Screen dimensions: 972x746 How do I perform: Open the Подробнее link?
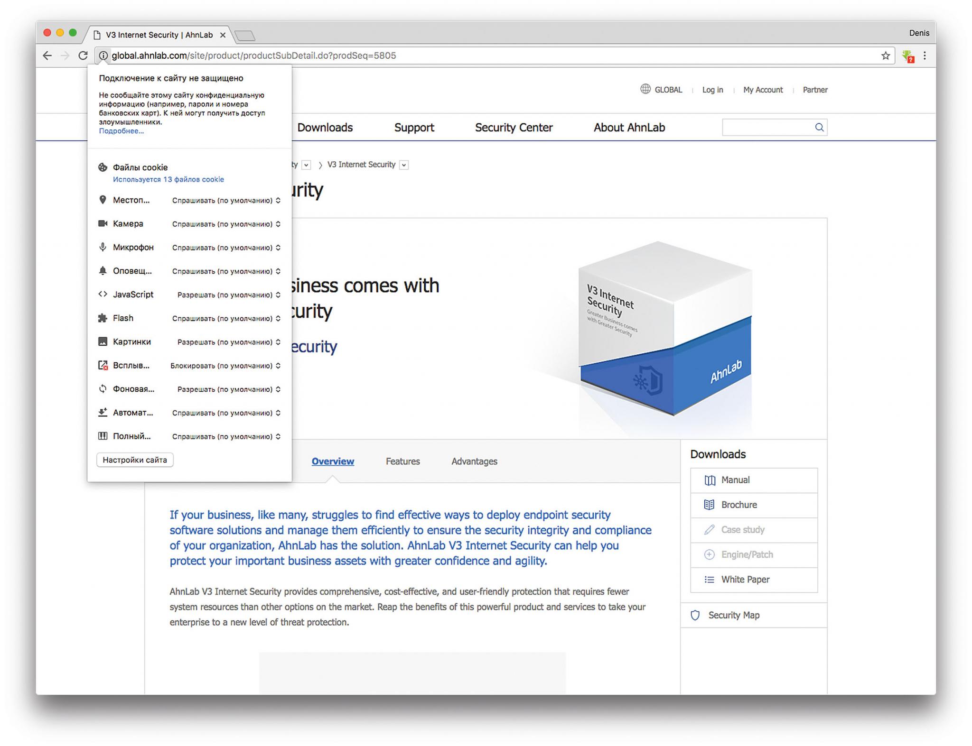121,131
